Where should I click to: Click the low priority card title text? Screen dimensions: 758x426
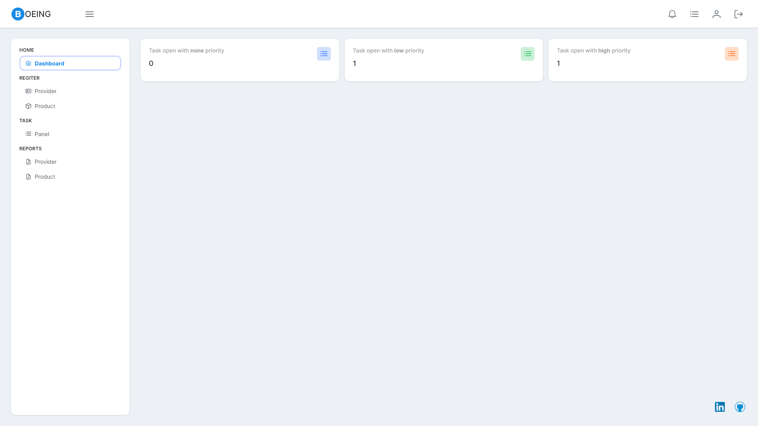[x=388, y=50]
